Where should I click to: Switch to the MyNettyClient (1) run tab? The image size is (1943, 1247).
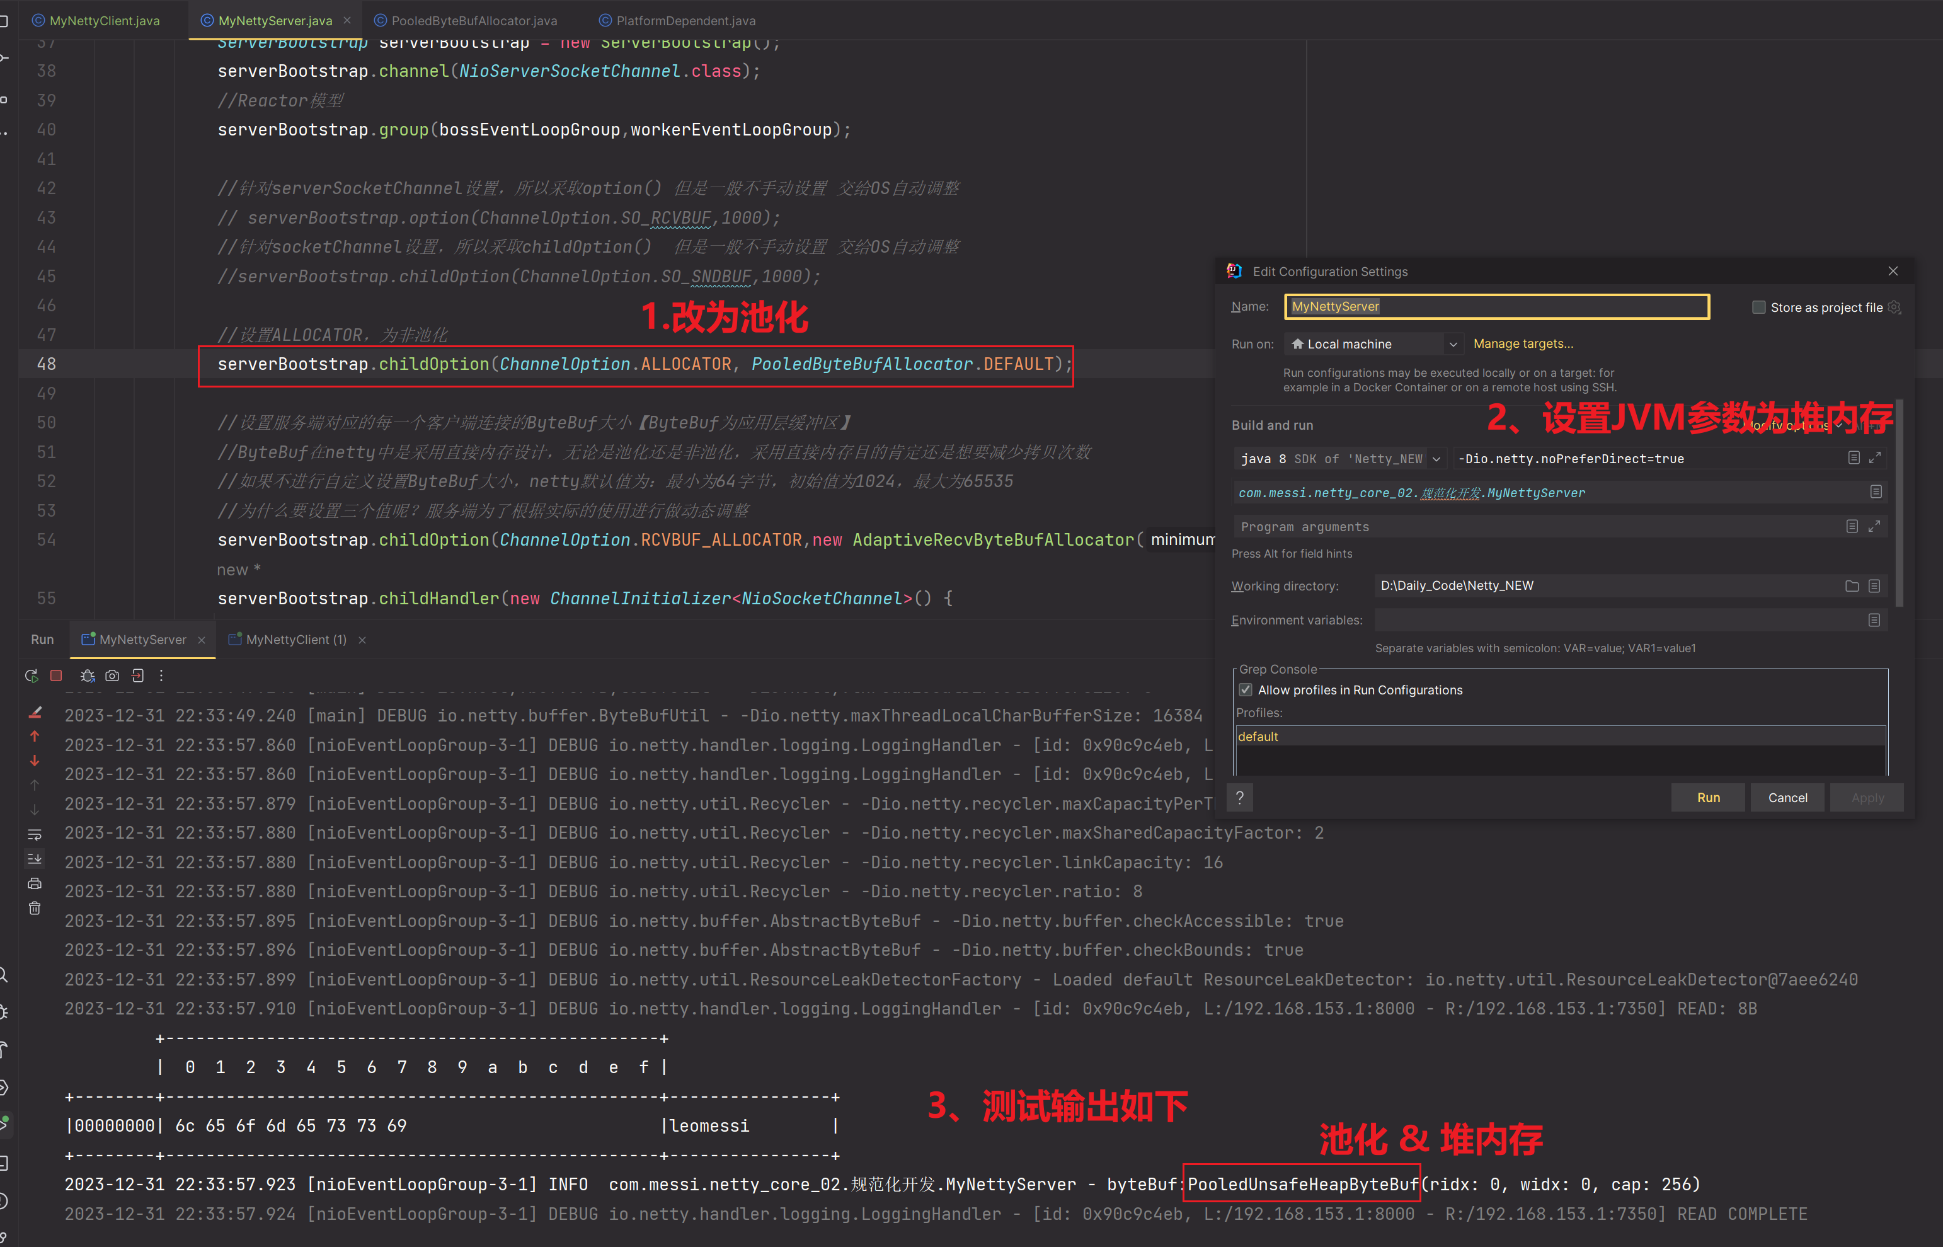[295, 640]
